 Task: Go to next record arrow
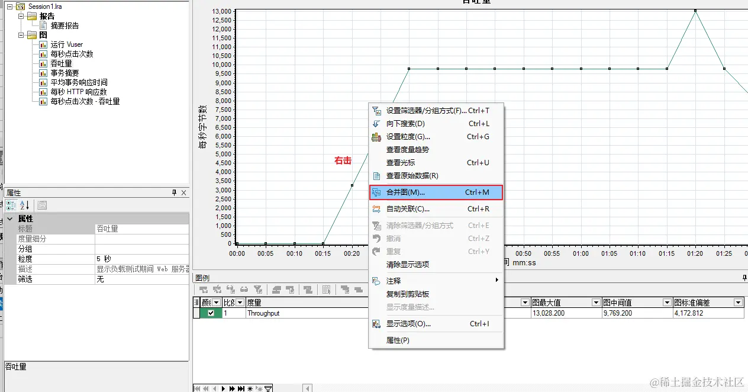point(223,389)
